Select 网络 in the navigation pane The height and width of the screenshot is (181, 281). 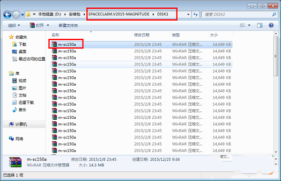point(16,139)
